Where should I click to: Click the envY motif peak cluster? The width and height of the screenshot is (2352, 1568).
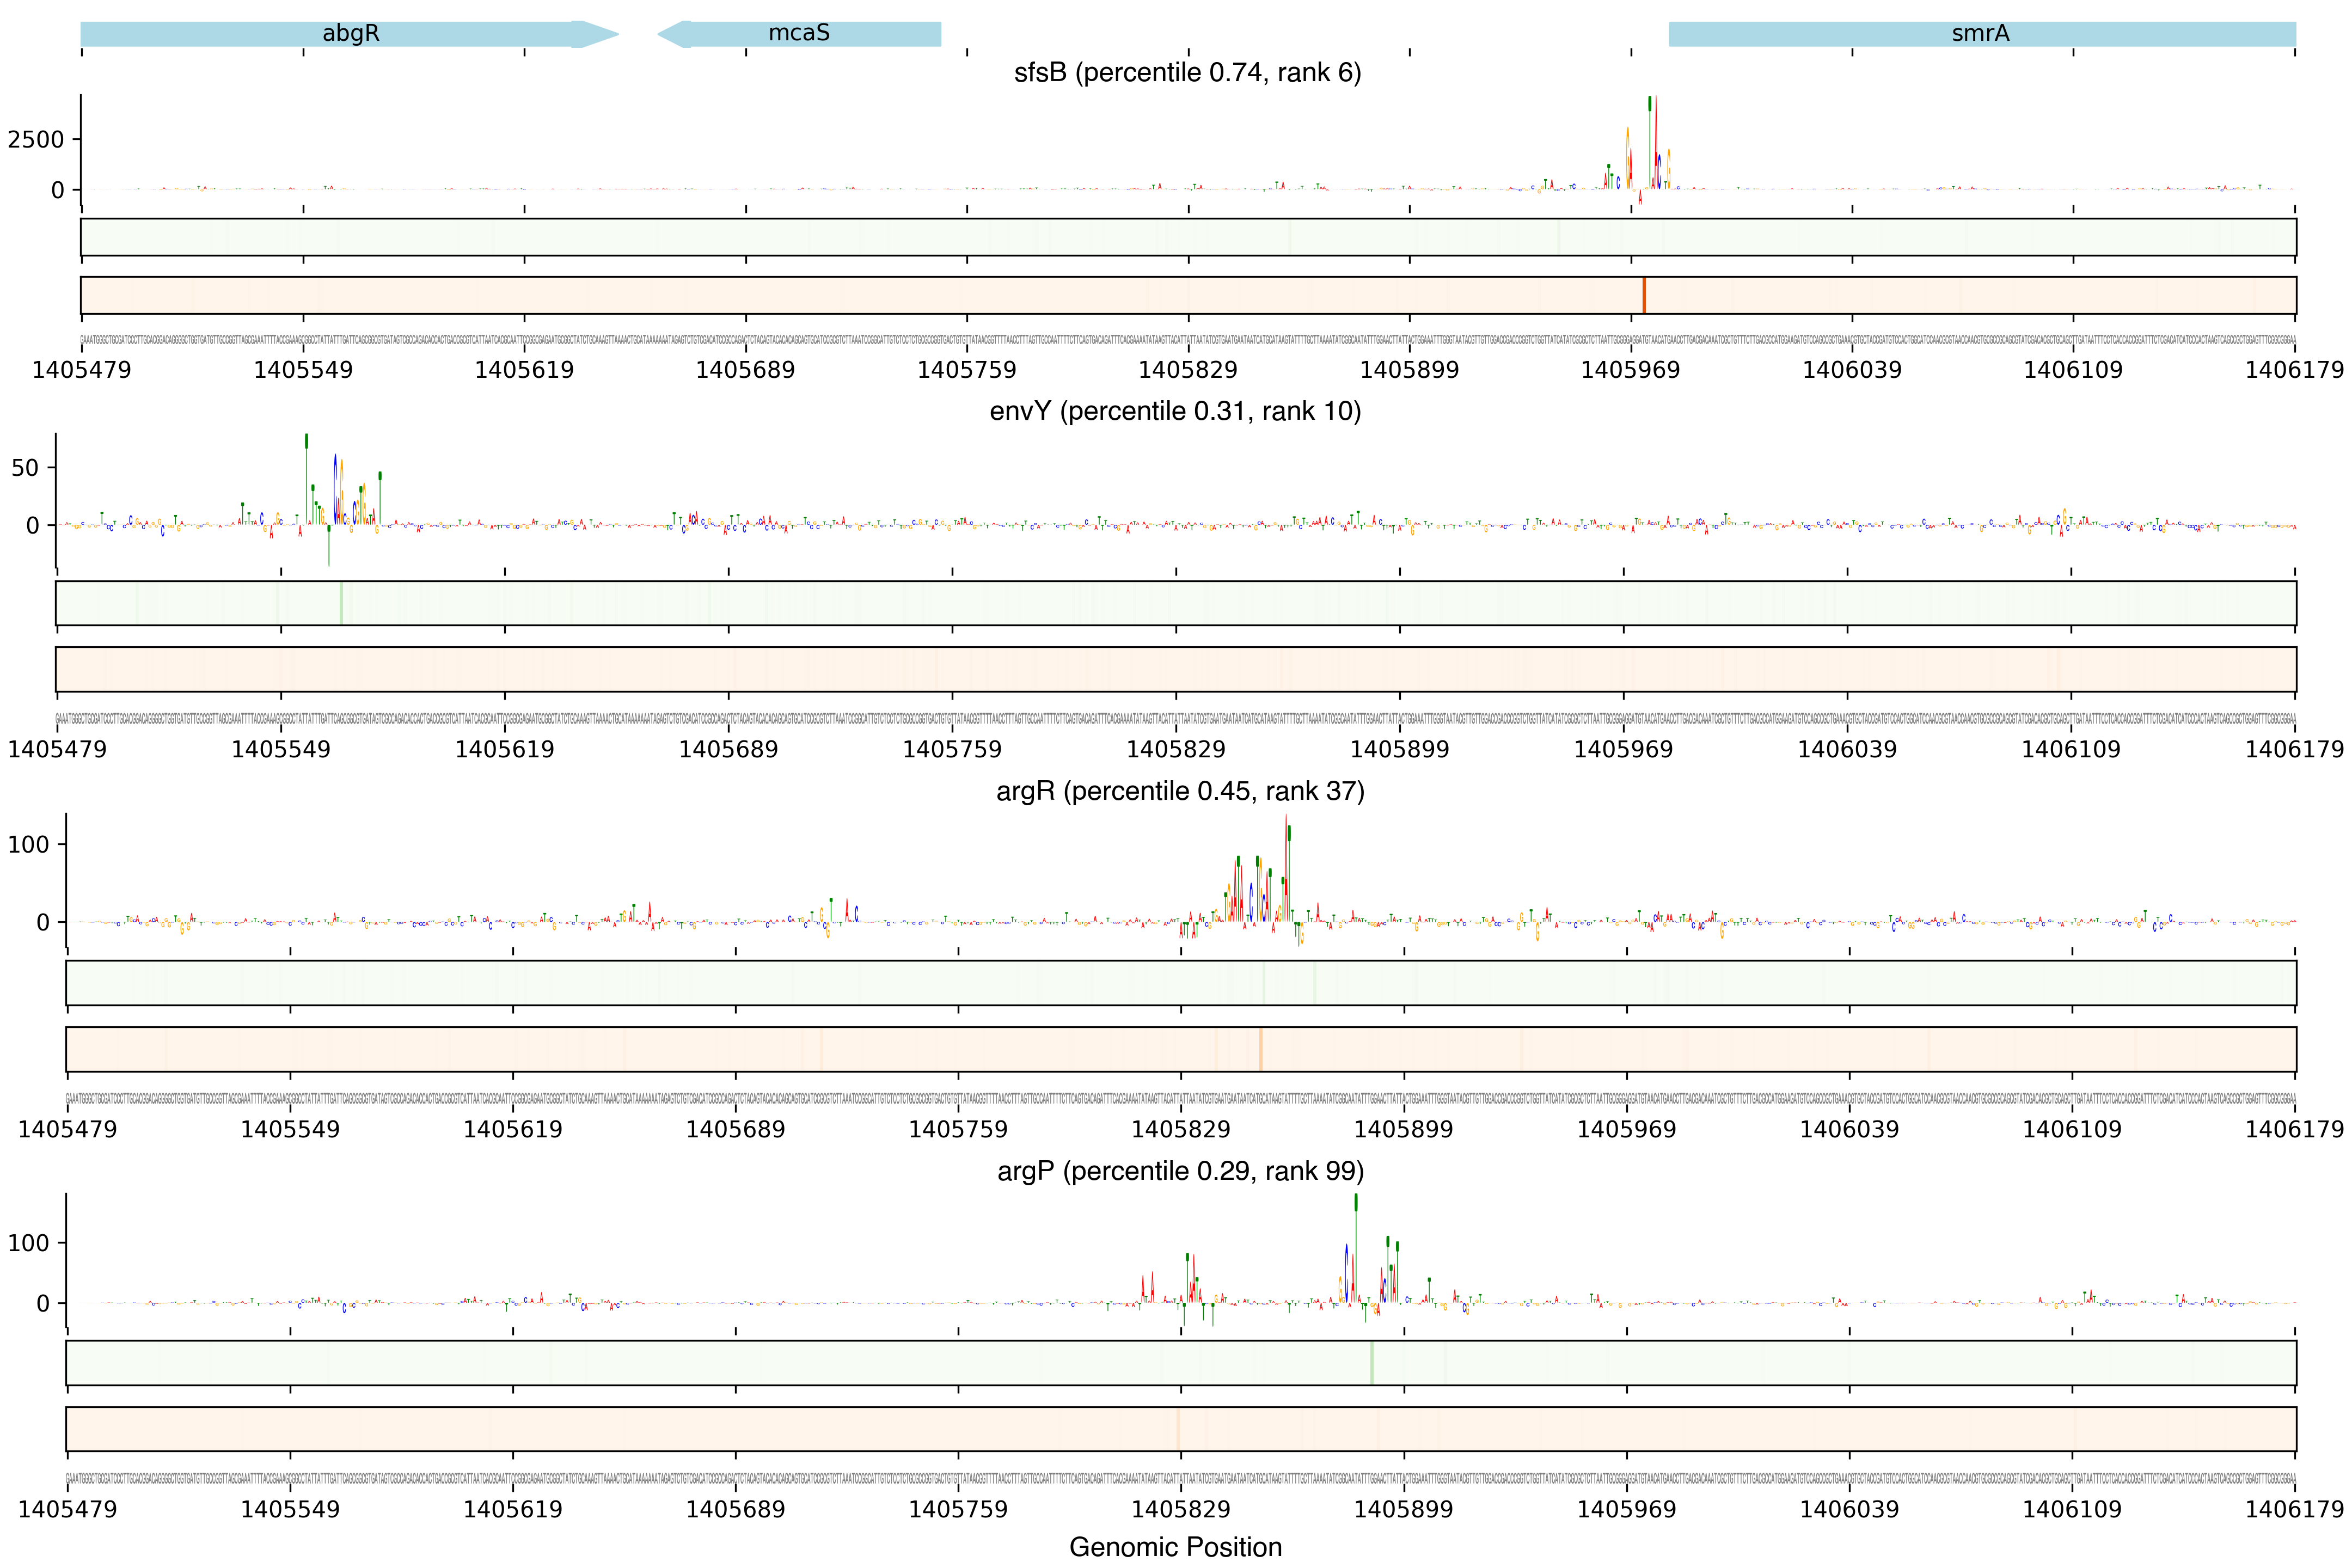coord(340,490)
